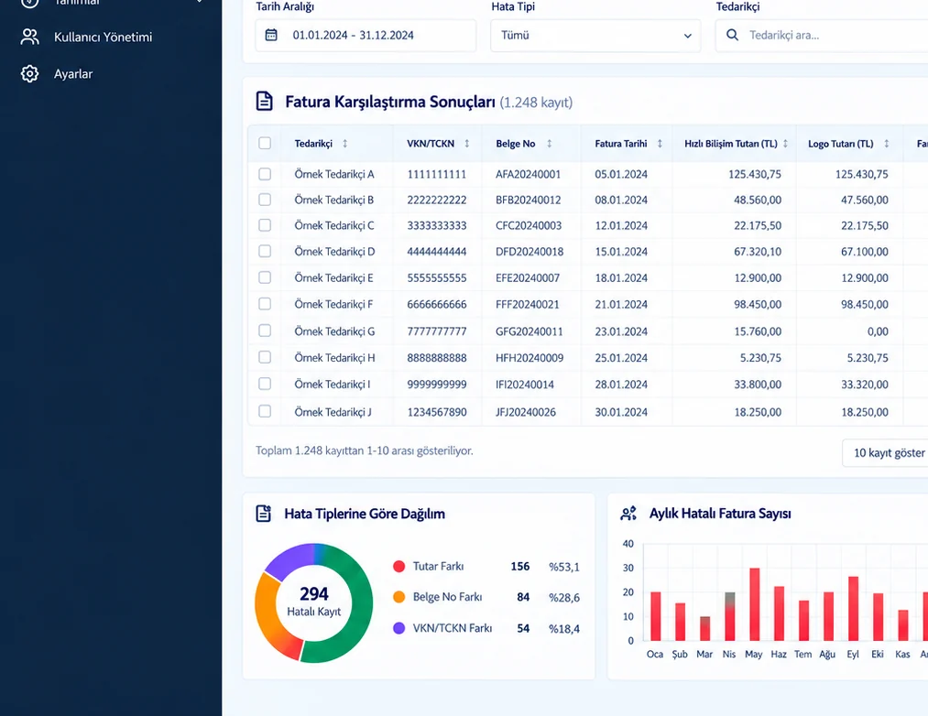Sort table by Tedarikçi column arrows
The image size is (928, 716).
tap(345, 143)
